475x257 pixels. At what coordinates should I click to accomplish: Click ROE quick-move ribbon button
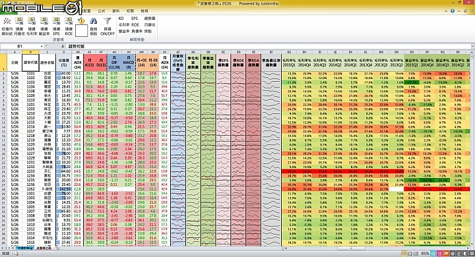(135, 25)
